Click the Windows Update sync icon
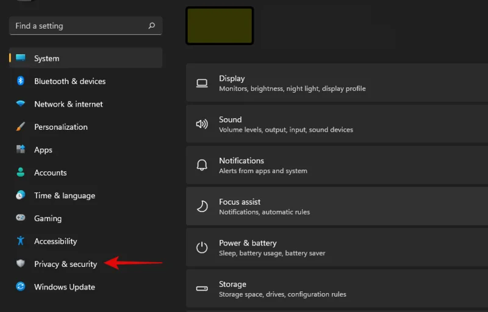Screen dimensions: 488x312 [x=21, y=287]
